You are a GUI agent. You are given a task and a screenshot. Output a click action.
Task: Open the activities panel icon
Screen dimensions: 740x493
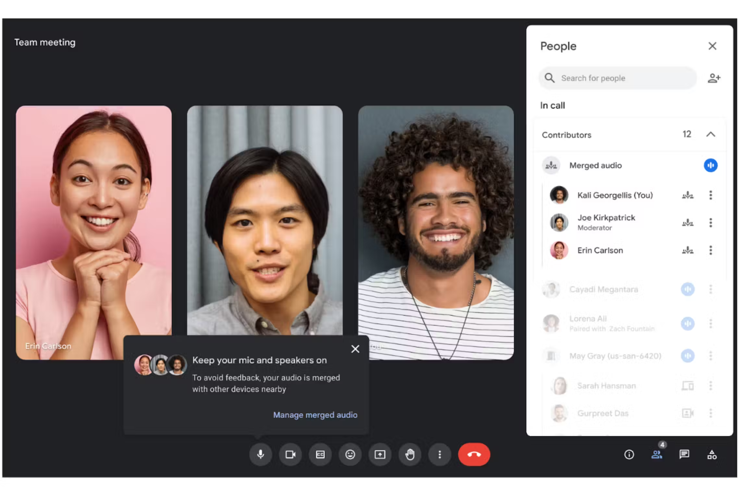(x=712, y=454)
